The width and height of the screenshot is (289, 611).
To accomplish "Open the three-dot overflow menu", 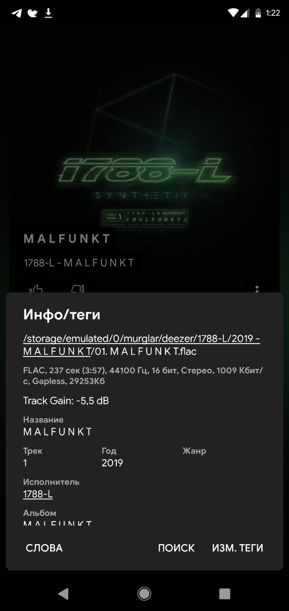I will coord(257,288).
